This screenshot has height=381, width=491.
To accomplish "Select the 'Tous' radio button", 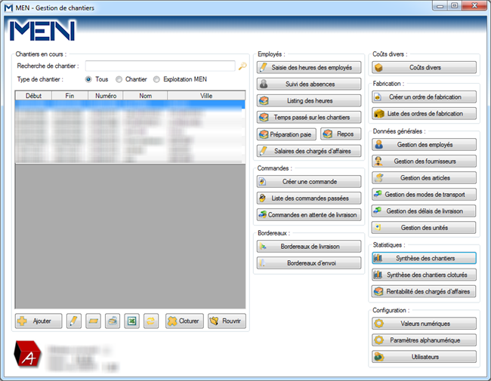I will [89, 79].
